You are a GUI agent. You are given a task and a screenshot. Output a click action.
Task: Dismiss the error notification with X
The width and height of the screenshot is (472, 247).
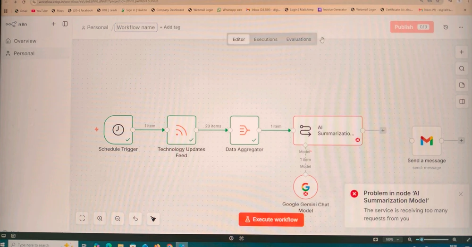(x=461, y=194)
